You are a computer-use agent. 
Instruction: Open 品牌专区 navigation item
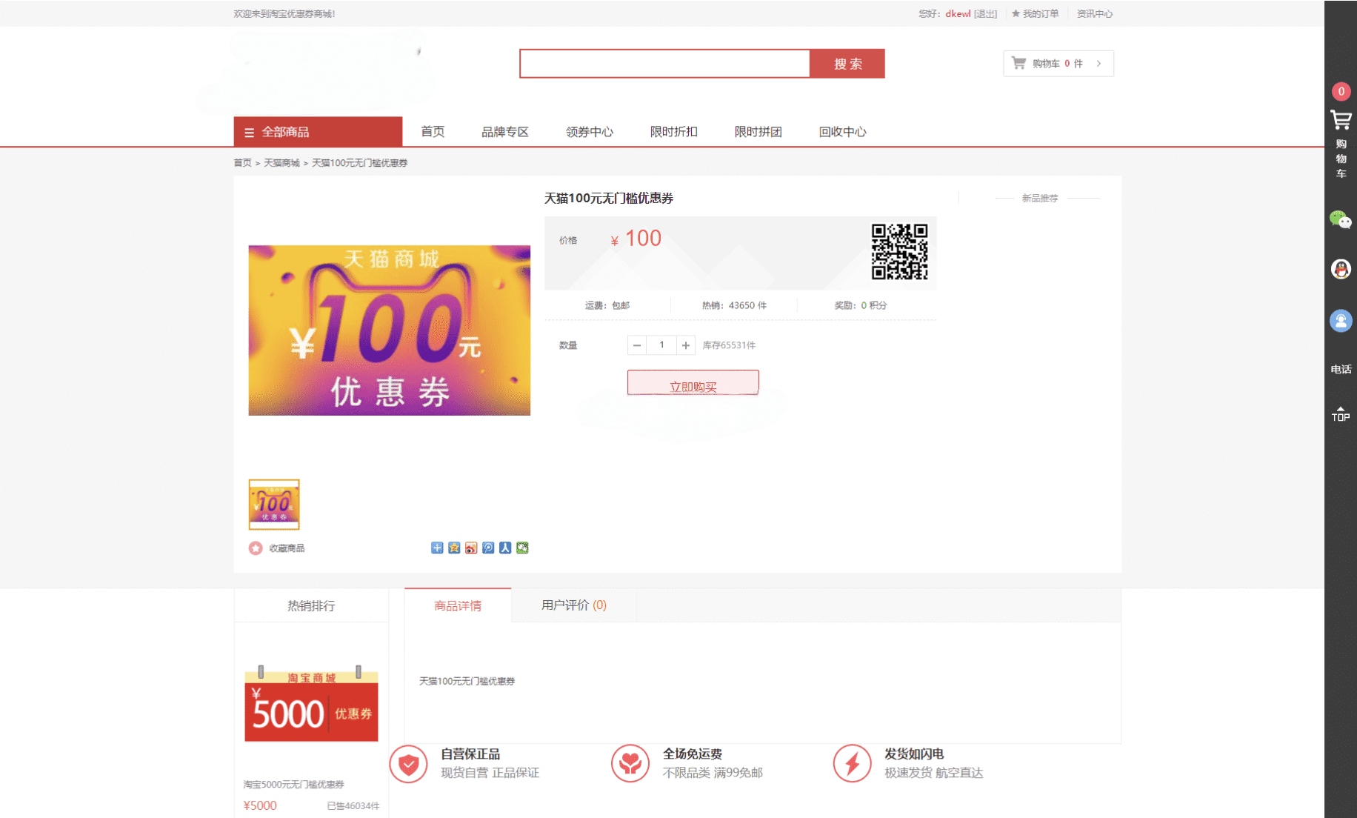point(505,132)
